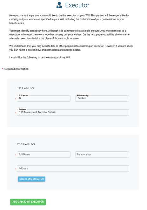Image resolution: width=147 pixels, height=210 pixels.
Task: Select the empty 2nd Executor Address field
Action: click(73, 169)
